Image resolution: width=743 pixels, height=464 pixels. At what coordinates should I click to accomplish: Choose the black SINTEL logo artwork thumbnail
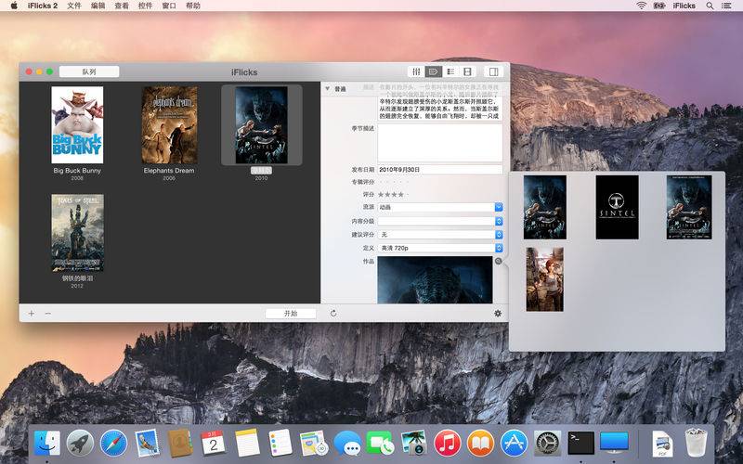pos(617,207)
